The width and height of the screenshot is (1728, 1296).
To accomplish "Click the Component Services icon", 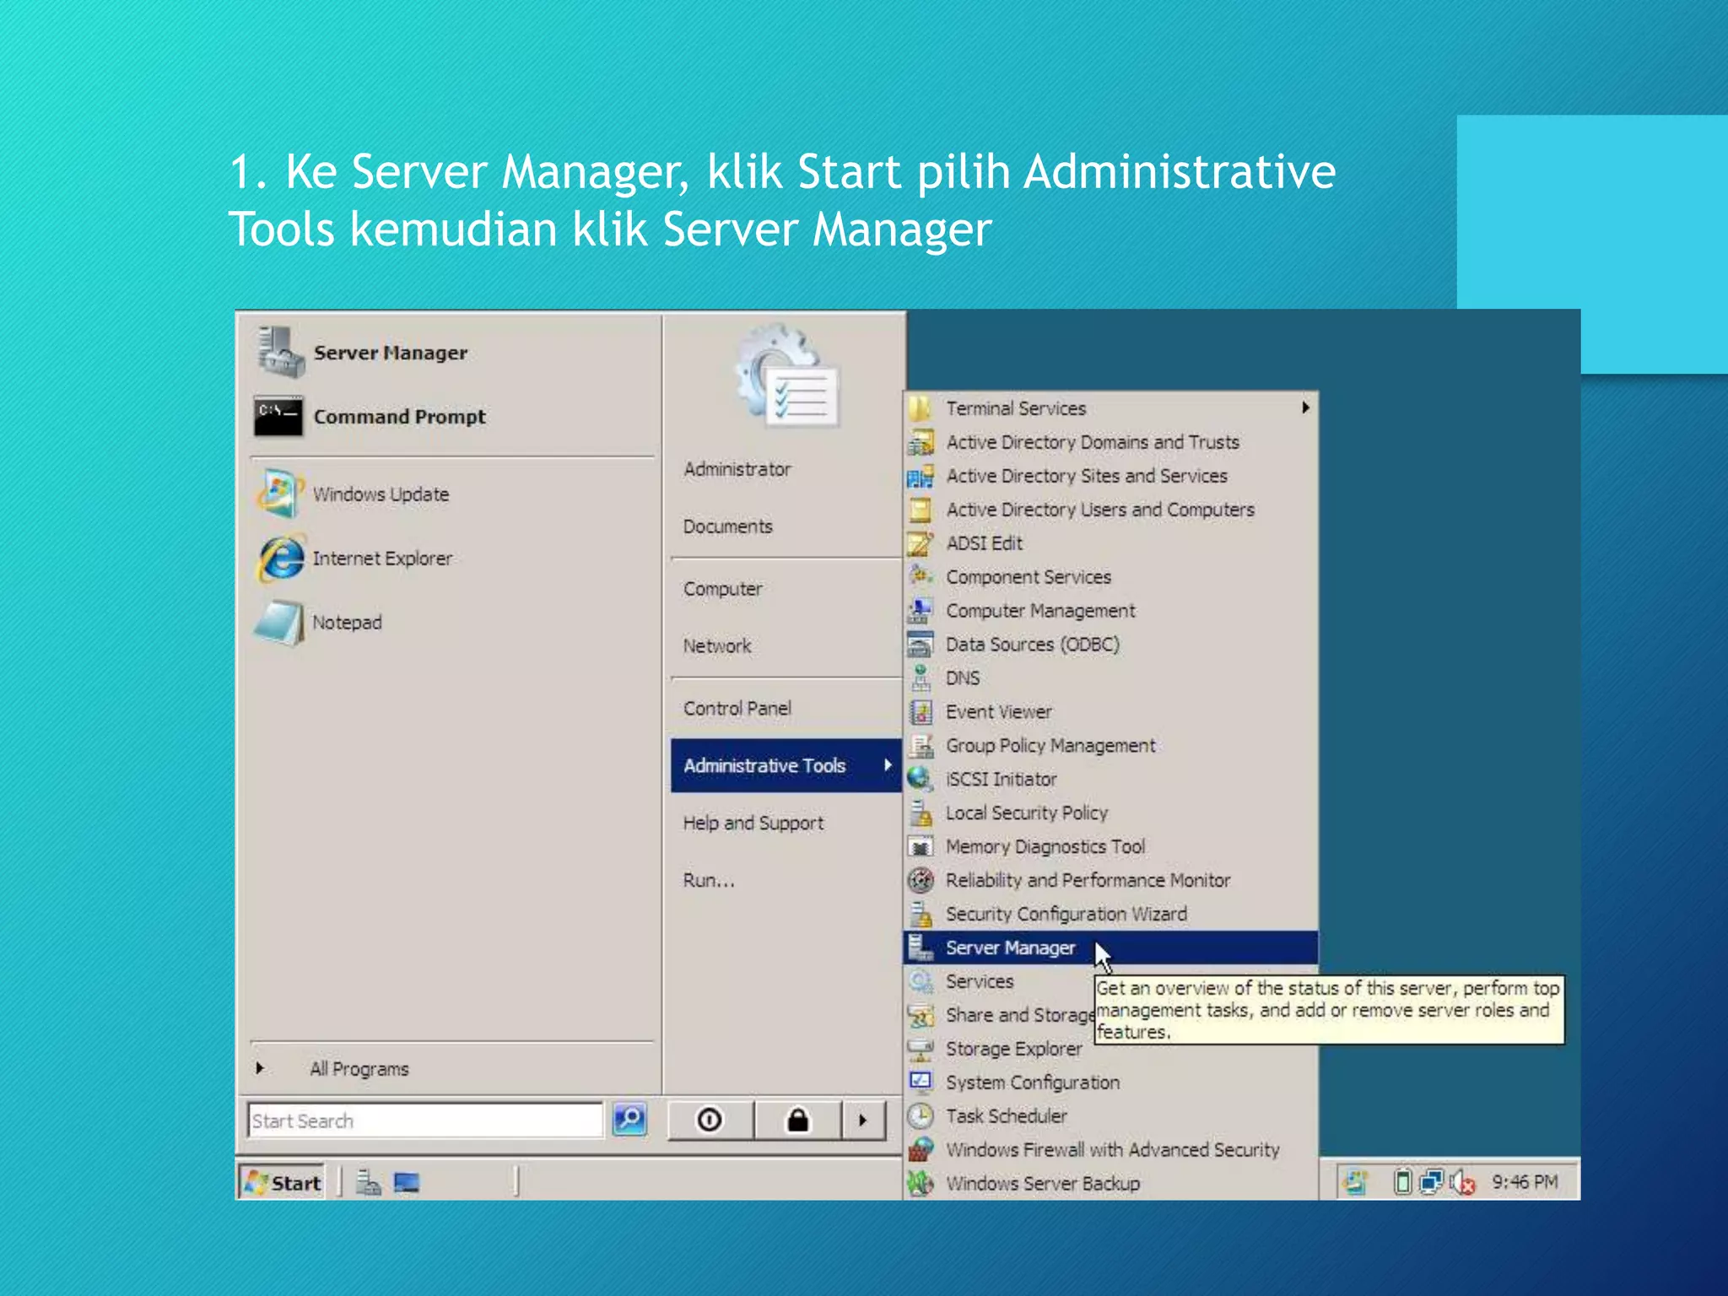I will 921,577.
